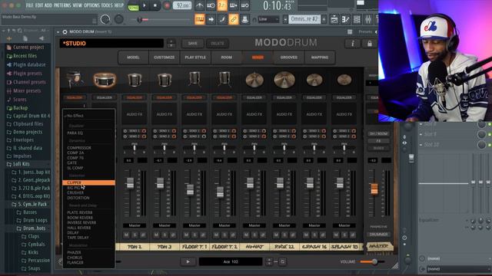Toggle the orange link snap icon
This screenshot has width=492, height=276.
click(234, 19)
